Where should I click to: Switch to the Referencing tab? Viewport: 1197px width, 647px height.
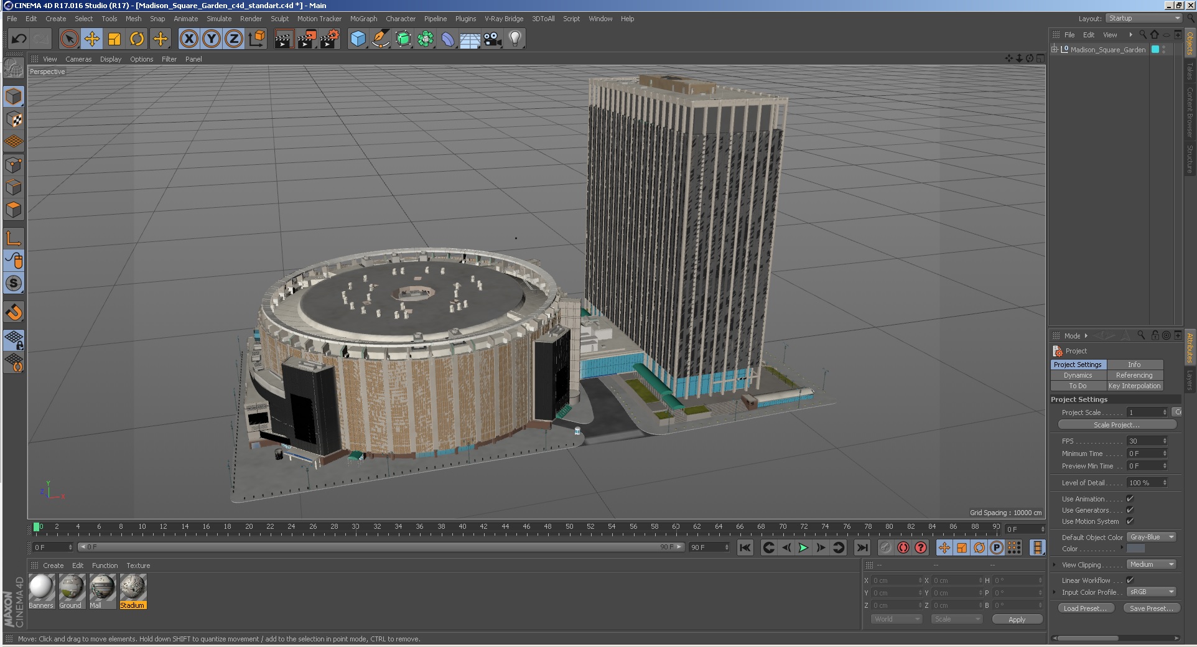(1134, 375)
